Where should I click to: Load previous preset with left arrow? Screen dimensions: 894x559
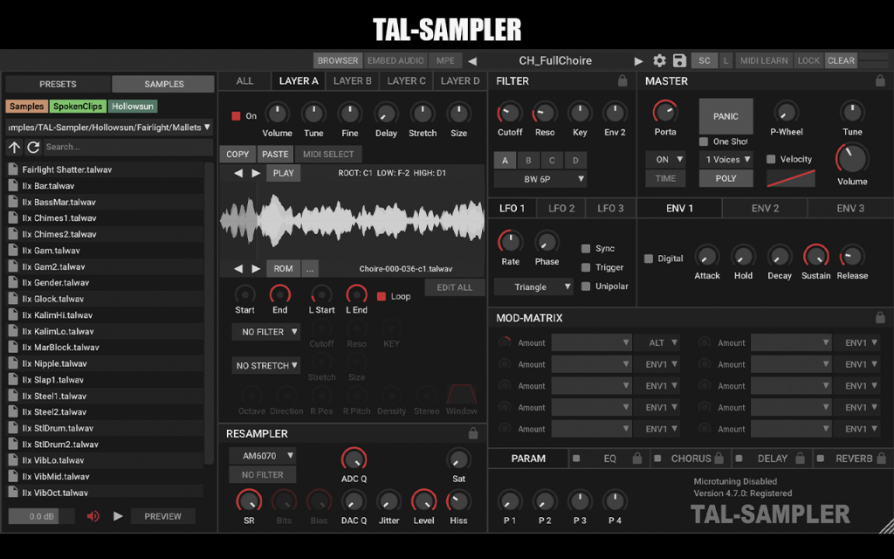[472, 61]
